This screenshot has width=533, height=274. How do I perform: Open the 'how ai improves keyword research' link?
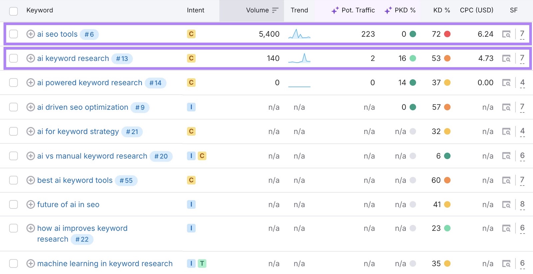(x=82, y=228)
